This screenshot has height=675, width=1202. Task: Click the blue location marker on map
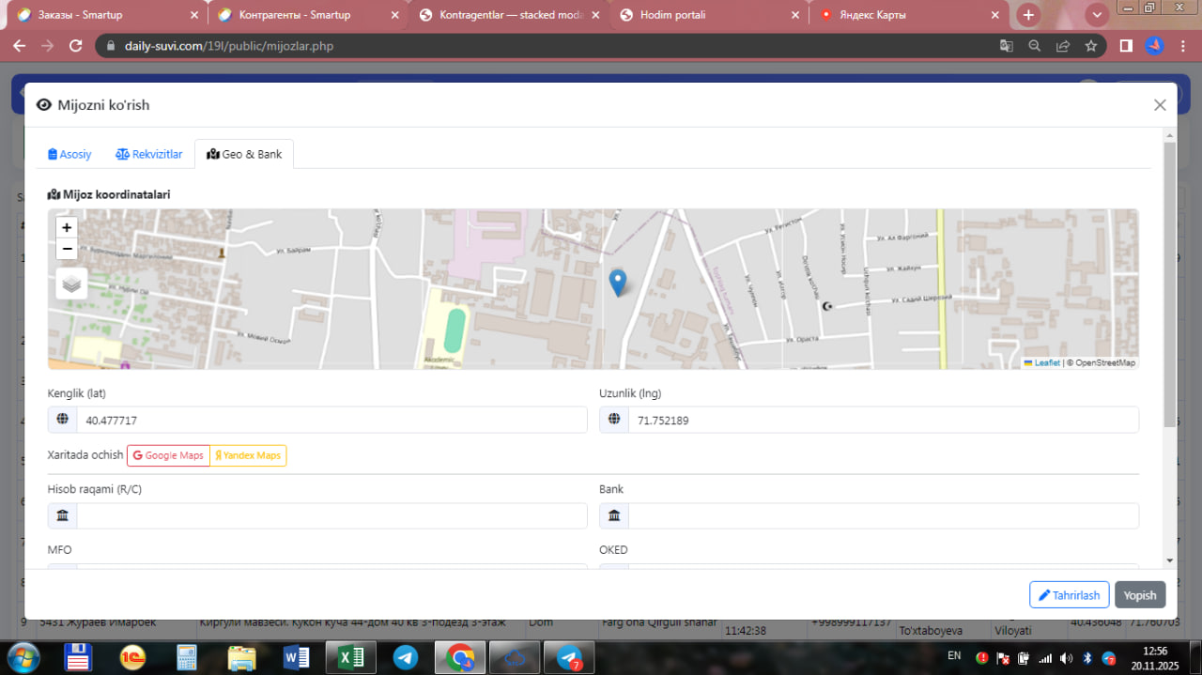click(618, 282)
